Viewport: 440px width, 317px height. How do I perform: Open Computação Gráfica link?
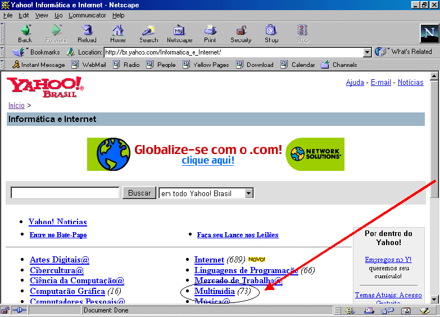click(x=67, y=291)
